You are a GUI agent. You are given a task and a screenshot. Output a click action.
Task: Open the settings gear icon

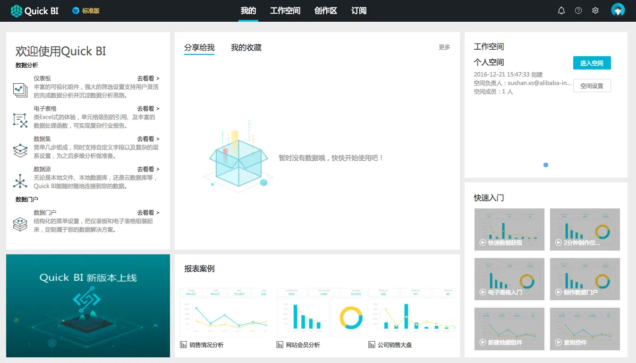(x=595, y=10)
